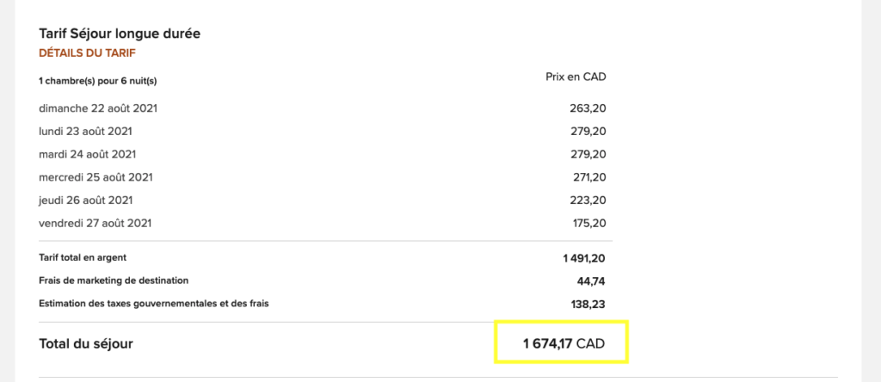Click the mardi 24 août 2021 date
Viewport: 881px width, 382px height.
[87, 155]
